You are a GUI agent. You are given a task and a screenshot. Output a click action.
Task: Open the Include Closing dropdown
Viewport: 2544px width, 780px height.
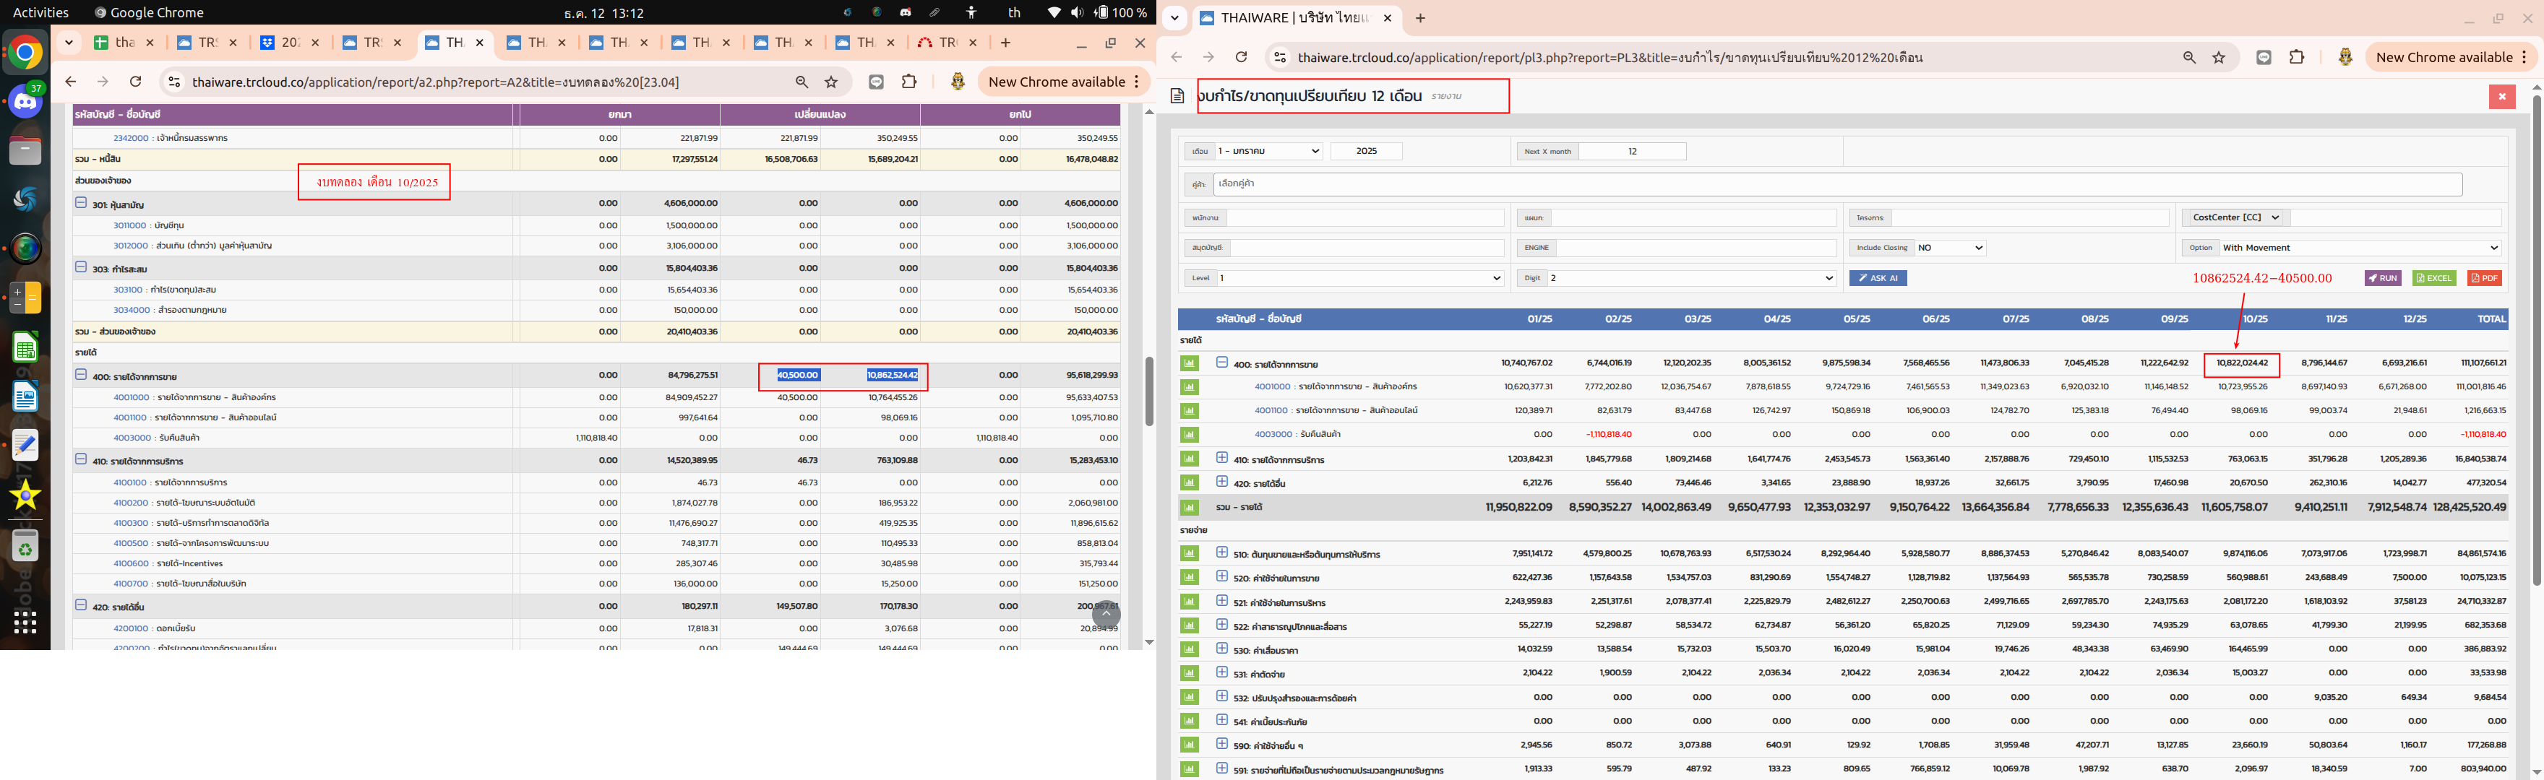(x=1949, y=248)
